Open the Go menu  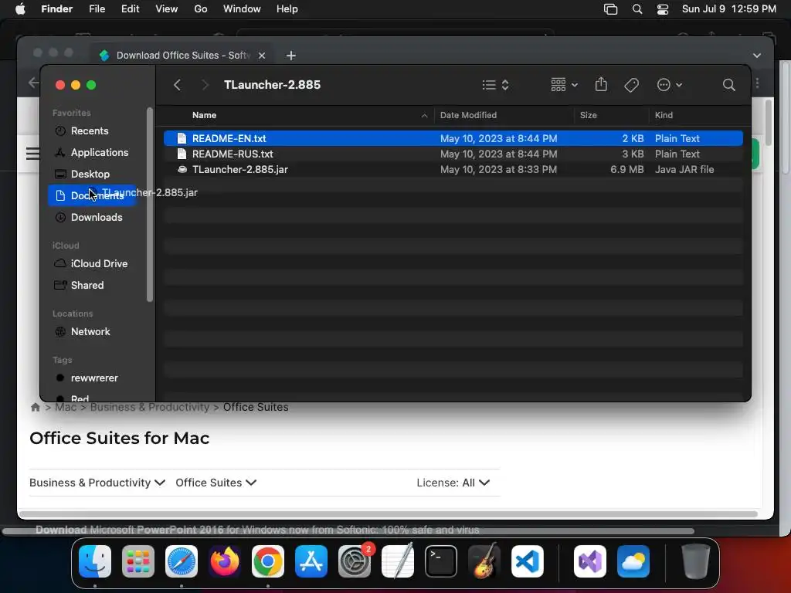[201, 9]
